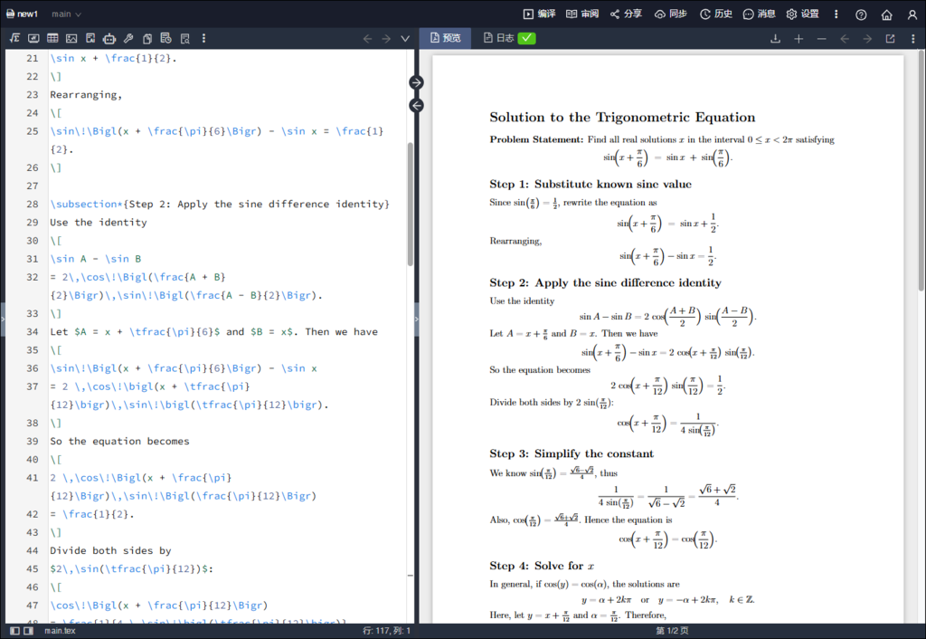
Task: Click 分享 to share project
Action: coord(626,14)
